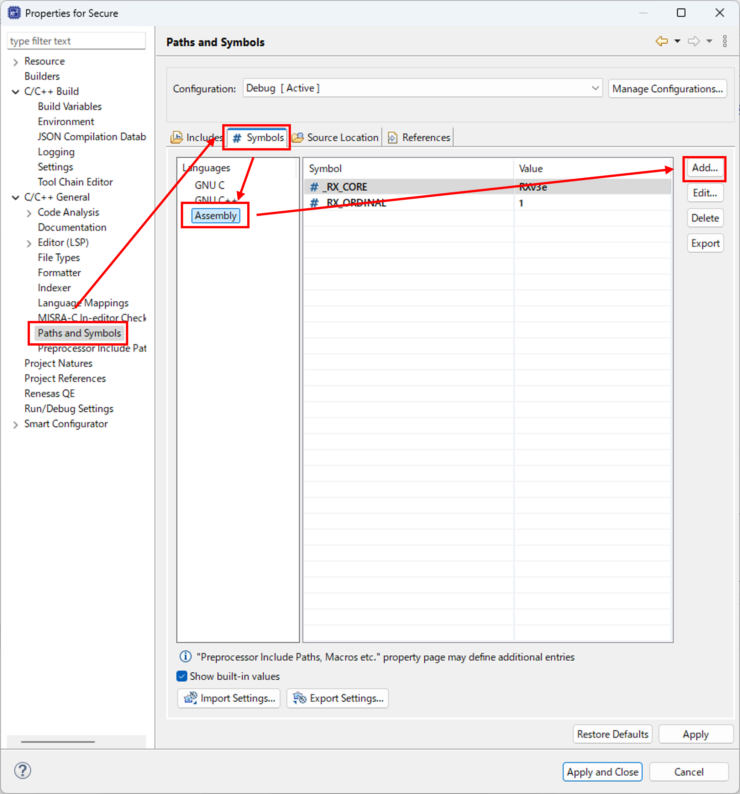
Task: Click Export Settings... button
Action: (x=337, y=698)
